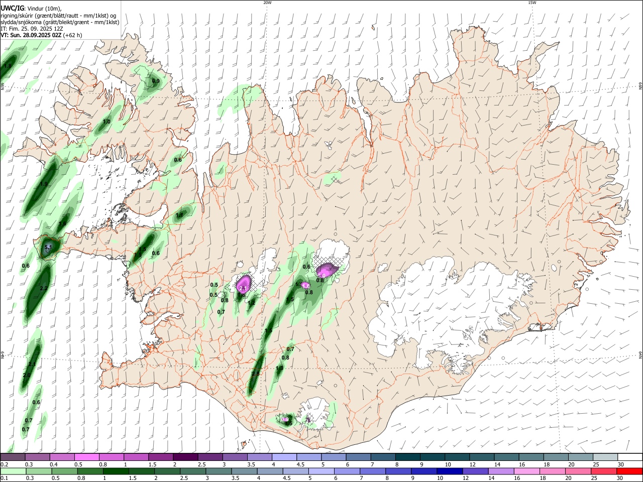Click the pink rain swatch between 16 and 18

[x=526, y=471]
